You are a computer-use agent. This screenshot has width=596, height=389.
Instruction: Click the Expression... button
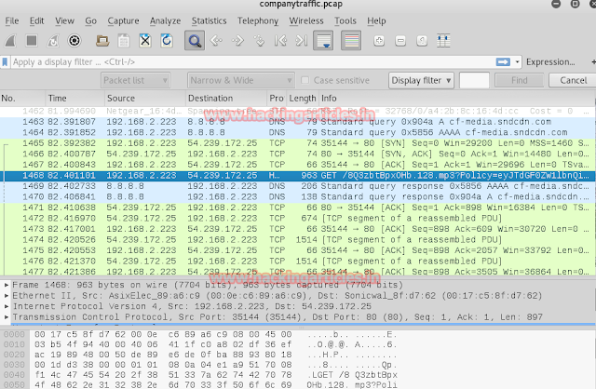[x=550, y=62]
